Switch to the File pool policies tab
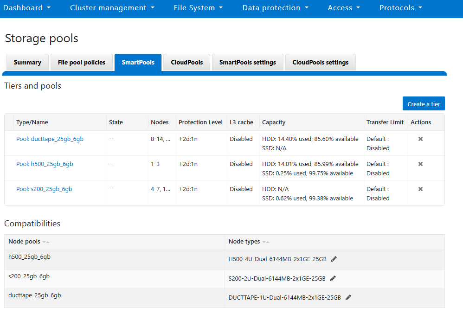The image size is (463, 314). pos(82,62)
